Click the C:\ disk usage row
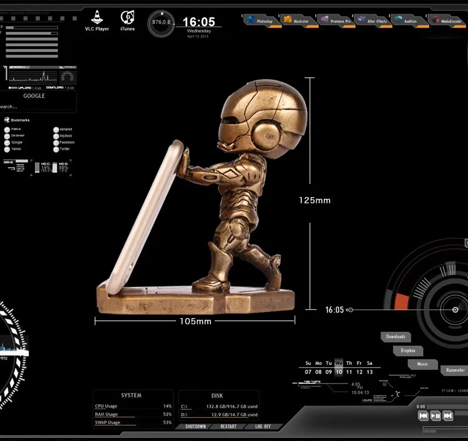The width and height of the screenshot is (468, 441). tap(219, 407)
